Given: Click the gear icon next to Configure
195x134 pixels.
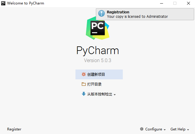Looking at the screenshot, I should (x=142, y=129).
